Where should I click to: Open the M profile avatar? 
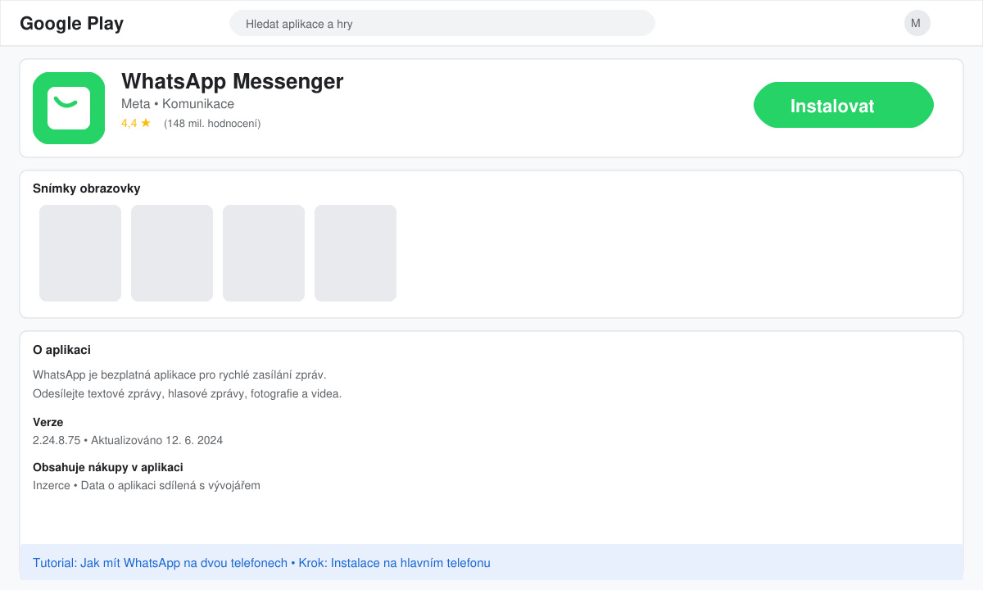917,23
